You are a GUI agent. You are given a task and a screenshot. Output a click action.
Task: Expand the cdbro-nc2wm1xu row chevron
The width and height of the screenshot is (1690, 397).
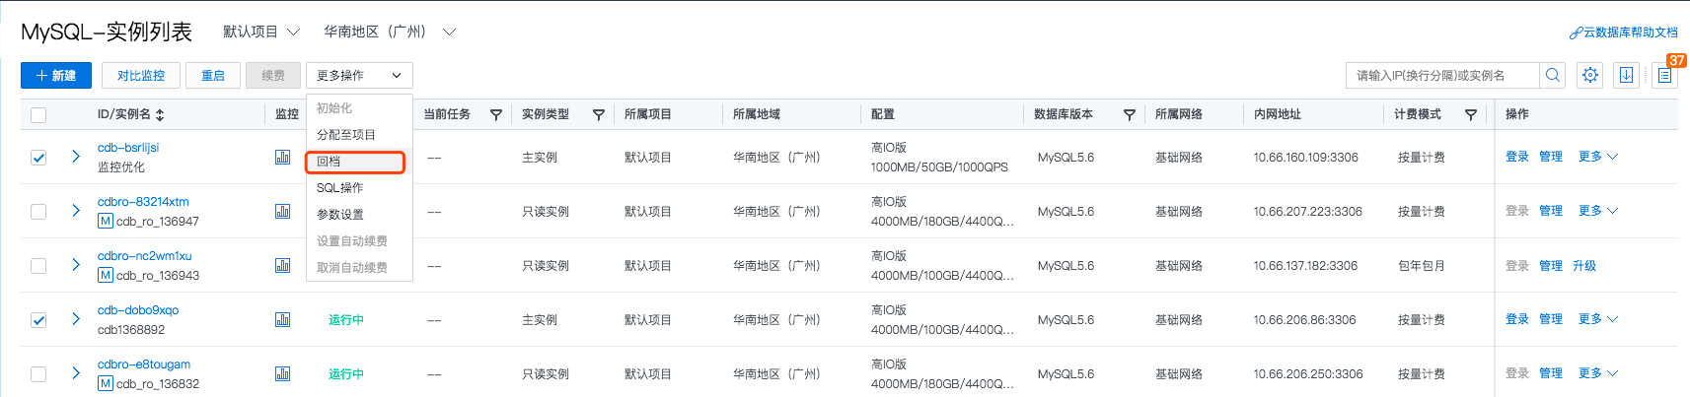[x=76, y=265]
